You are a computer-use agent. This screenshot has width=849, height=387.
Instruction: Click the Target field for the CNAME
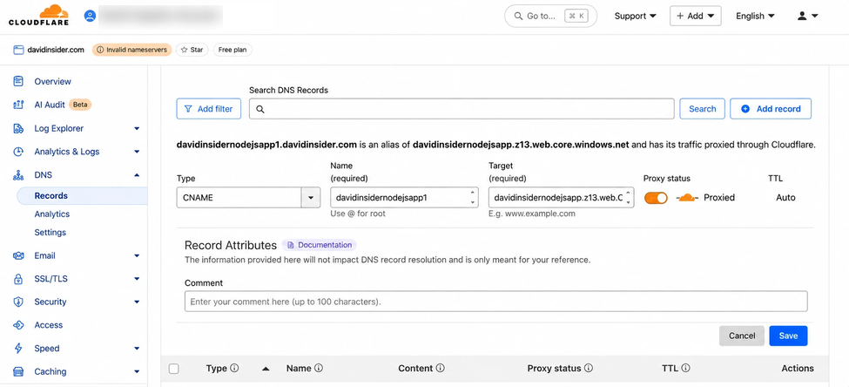[561, 198]
